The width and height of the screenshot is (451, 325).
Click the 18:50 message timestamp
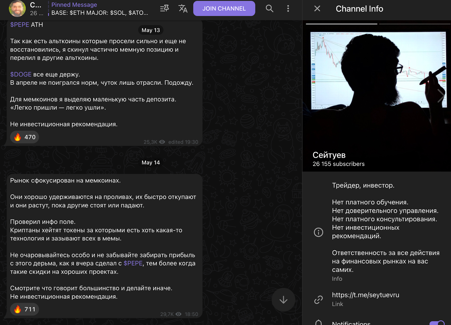pos(191,314)
